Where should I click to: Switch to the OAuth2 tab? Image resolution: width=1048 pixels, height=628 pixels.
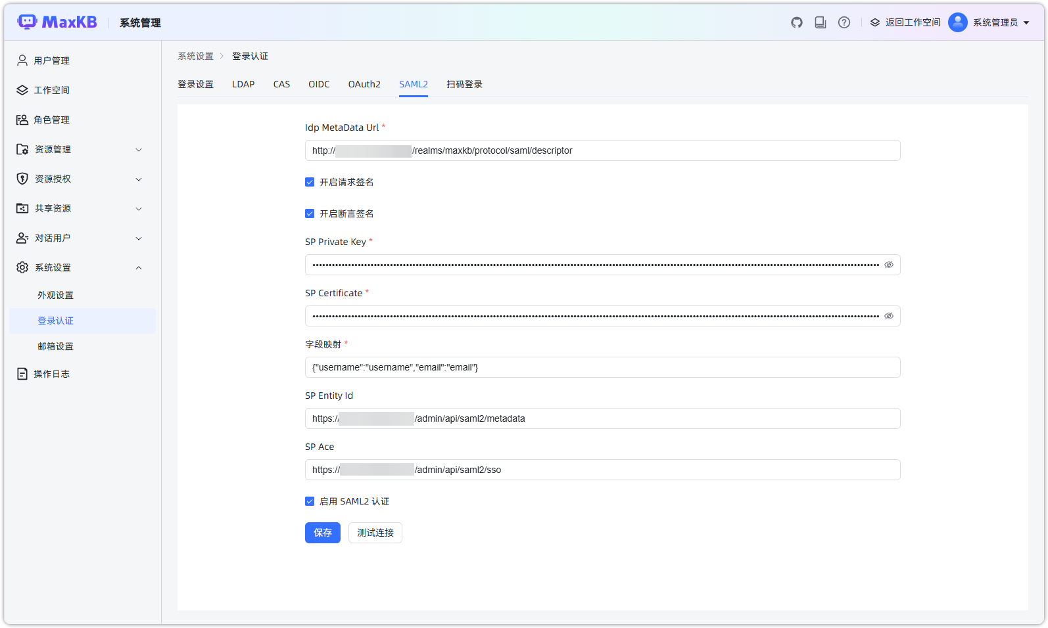364,84
